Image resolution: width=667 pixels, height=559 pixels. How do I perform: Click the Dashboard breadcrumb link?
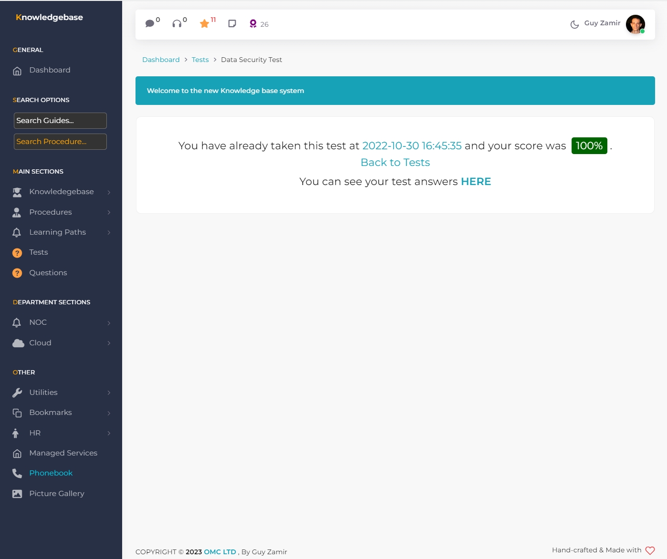tap(161, 60)
